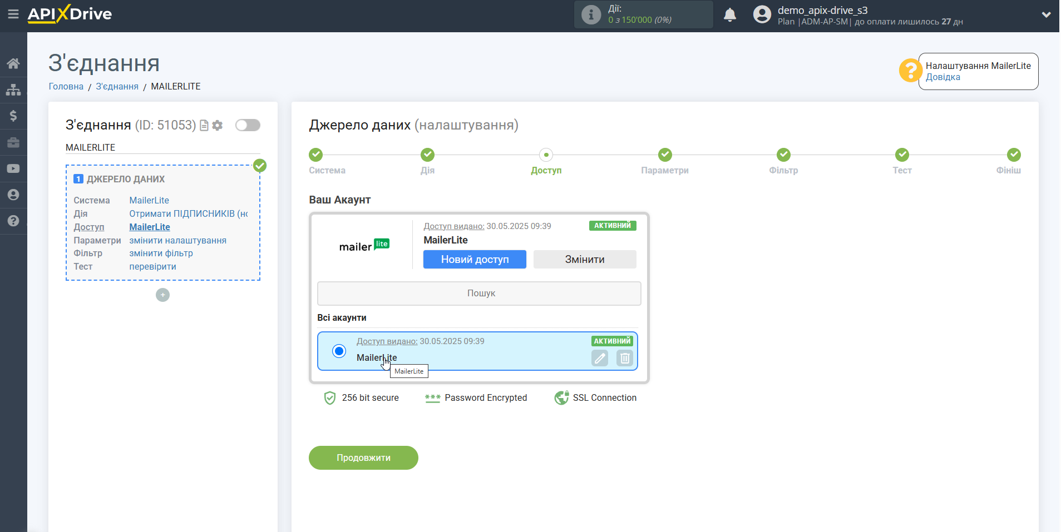This screenshot has width=1061, height=532.
Task: Open the hamburger menu
Action: 13,14
